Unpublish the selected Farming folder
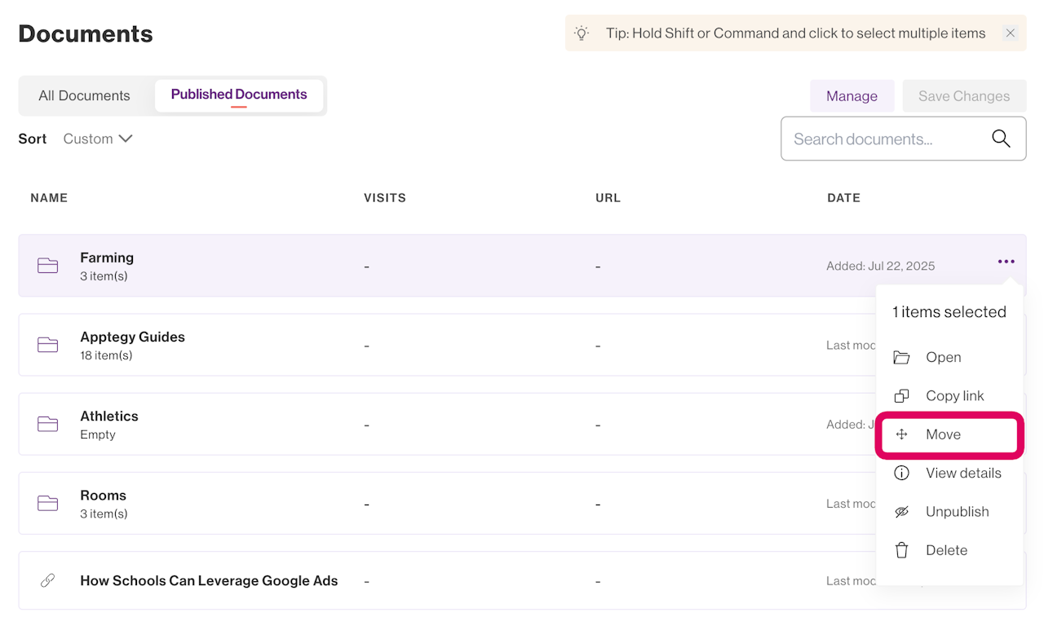The height and width of the screenshot is (617, 1044). [x=957, y=512]
